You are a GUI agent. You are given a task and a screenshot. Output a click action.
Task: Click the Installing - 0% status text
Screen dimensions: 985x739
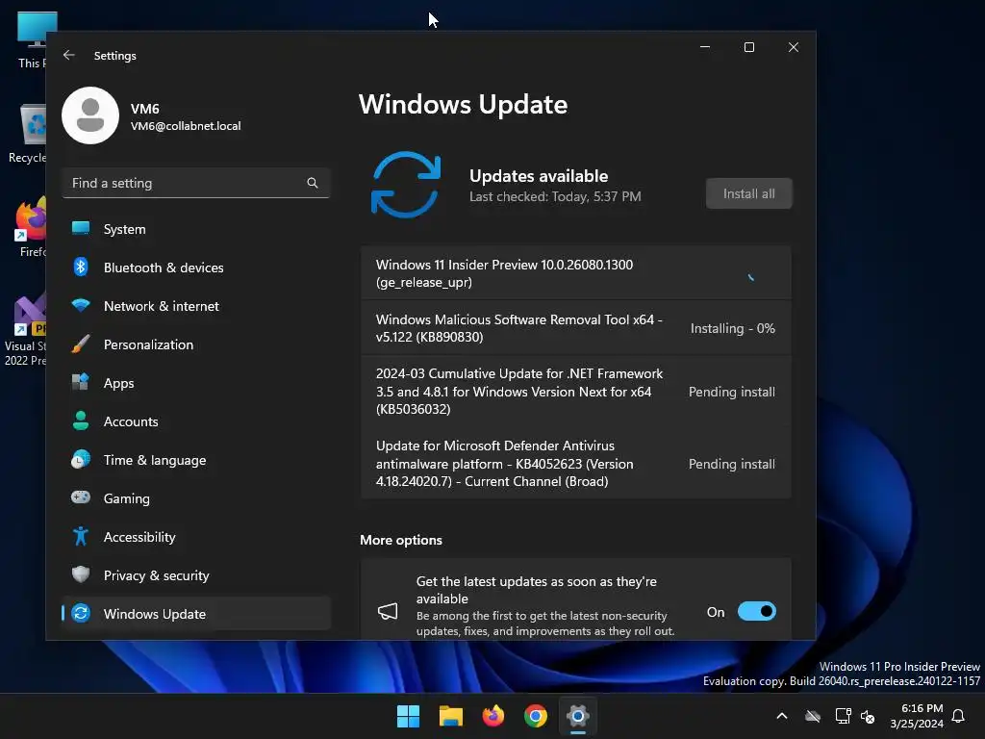[732, 328]
